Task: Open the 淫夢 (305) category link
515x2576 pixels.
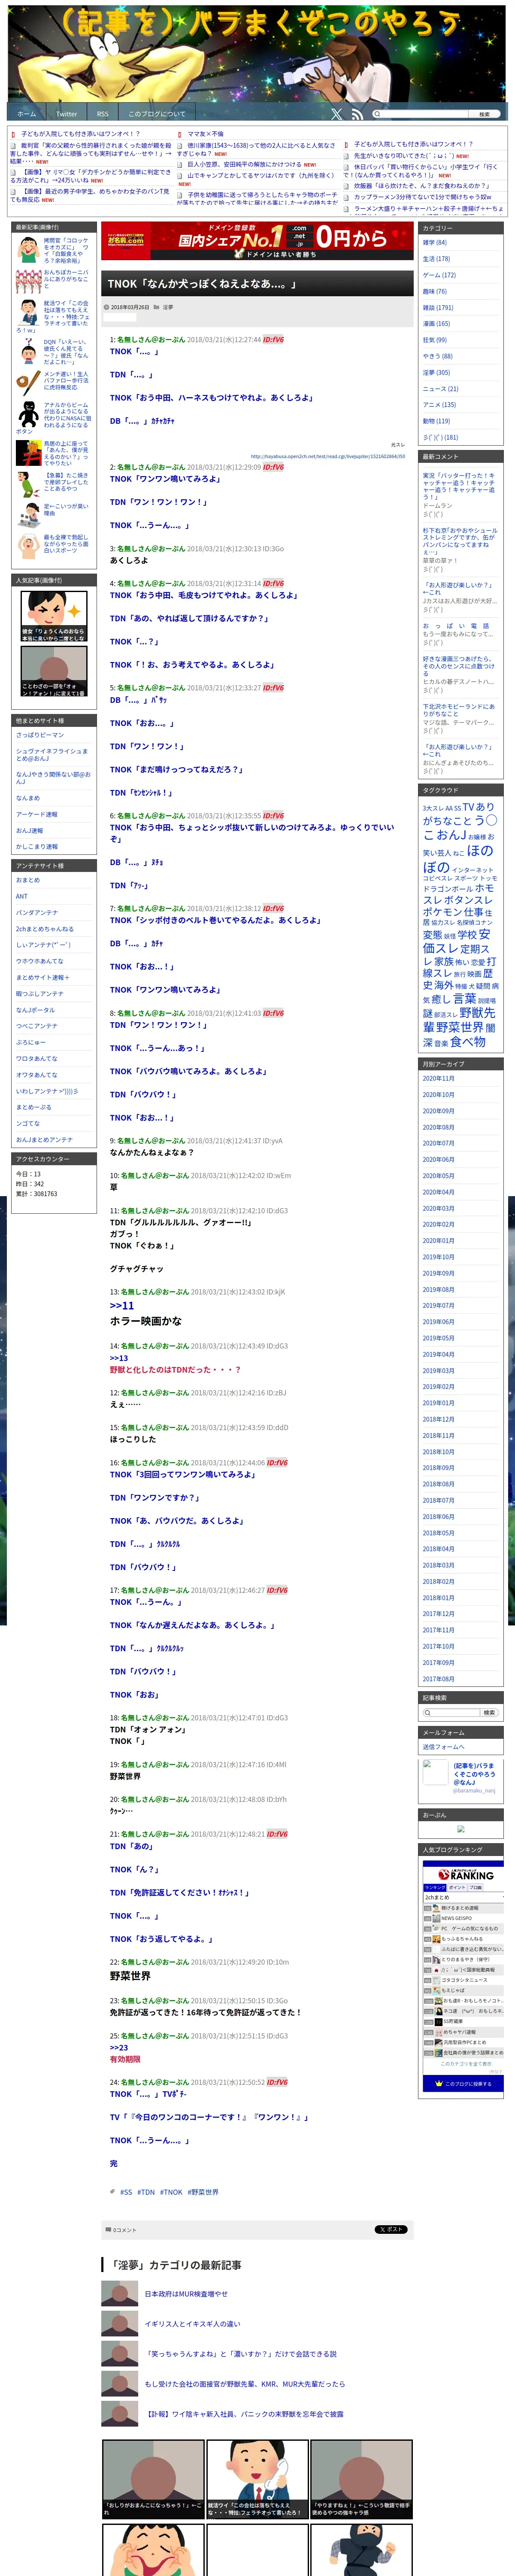Action: coord(436,372)
